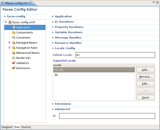Click the Navigation Rules folder icon
The image size is (160, 130).
[x=14, y=48]
